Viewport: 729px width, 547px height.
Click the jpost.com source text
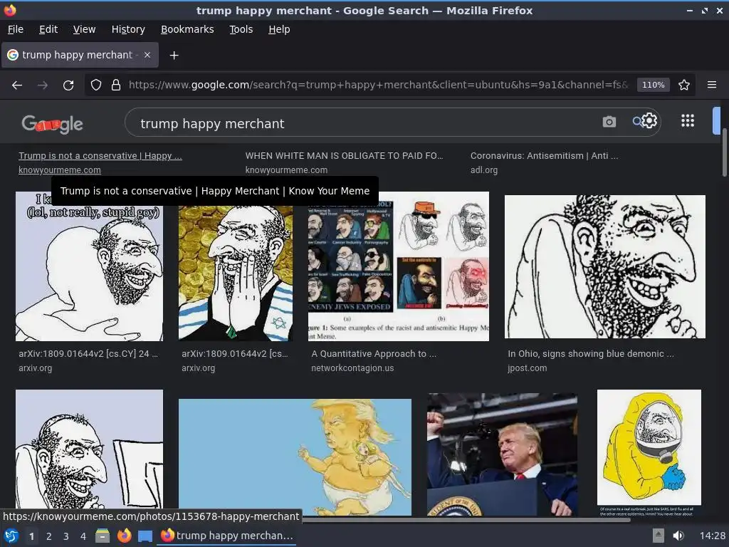coord(528,368)
